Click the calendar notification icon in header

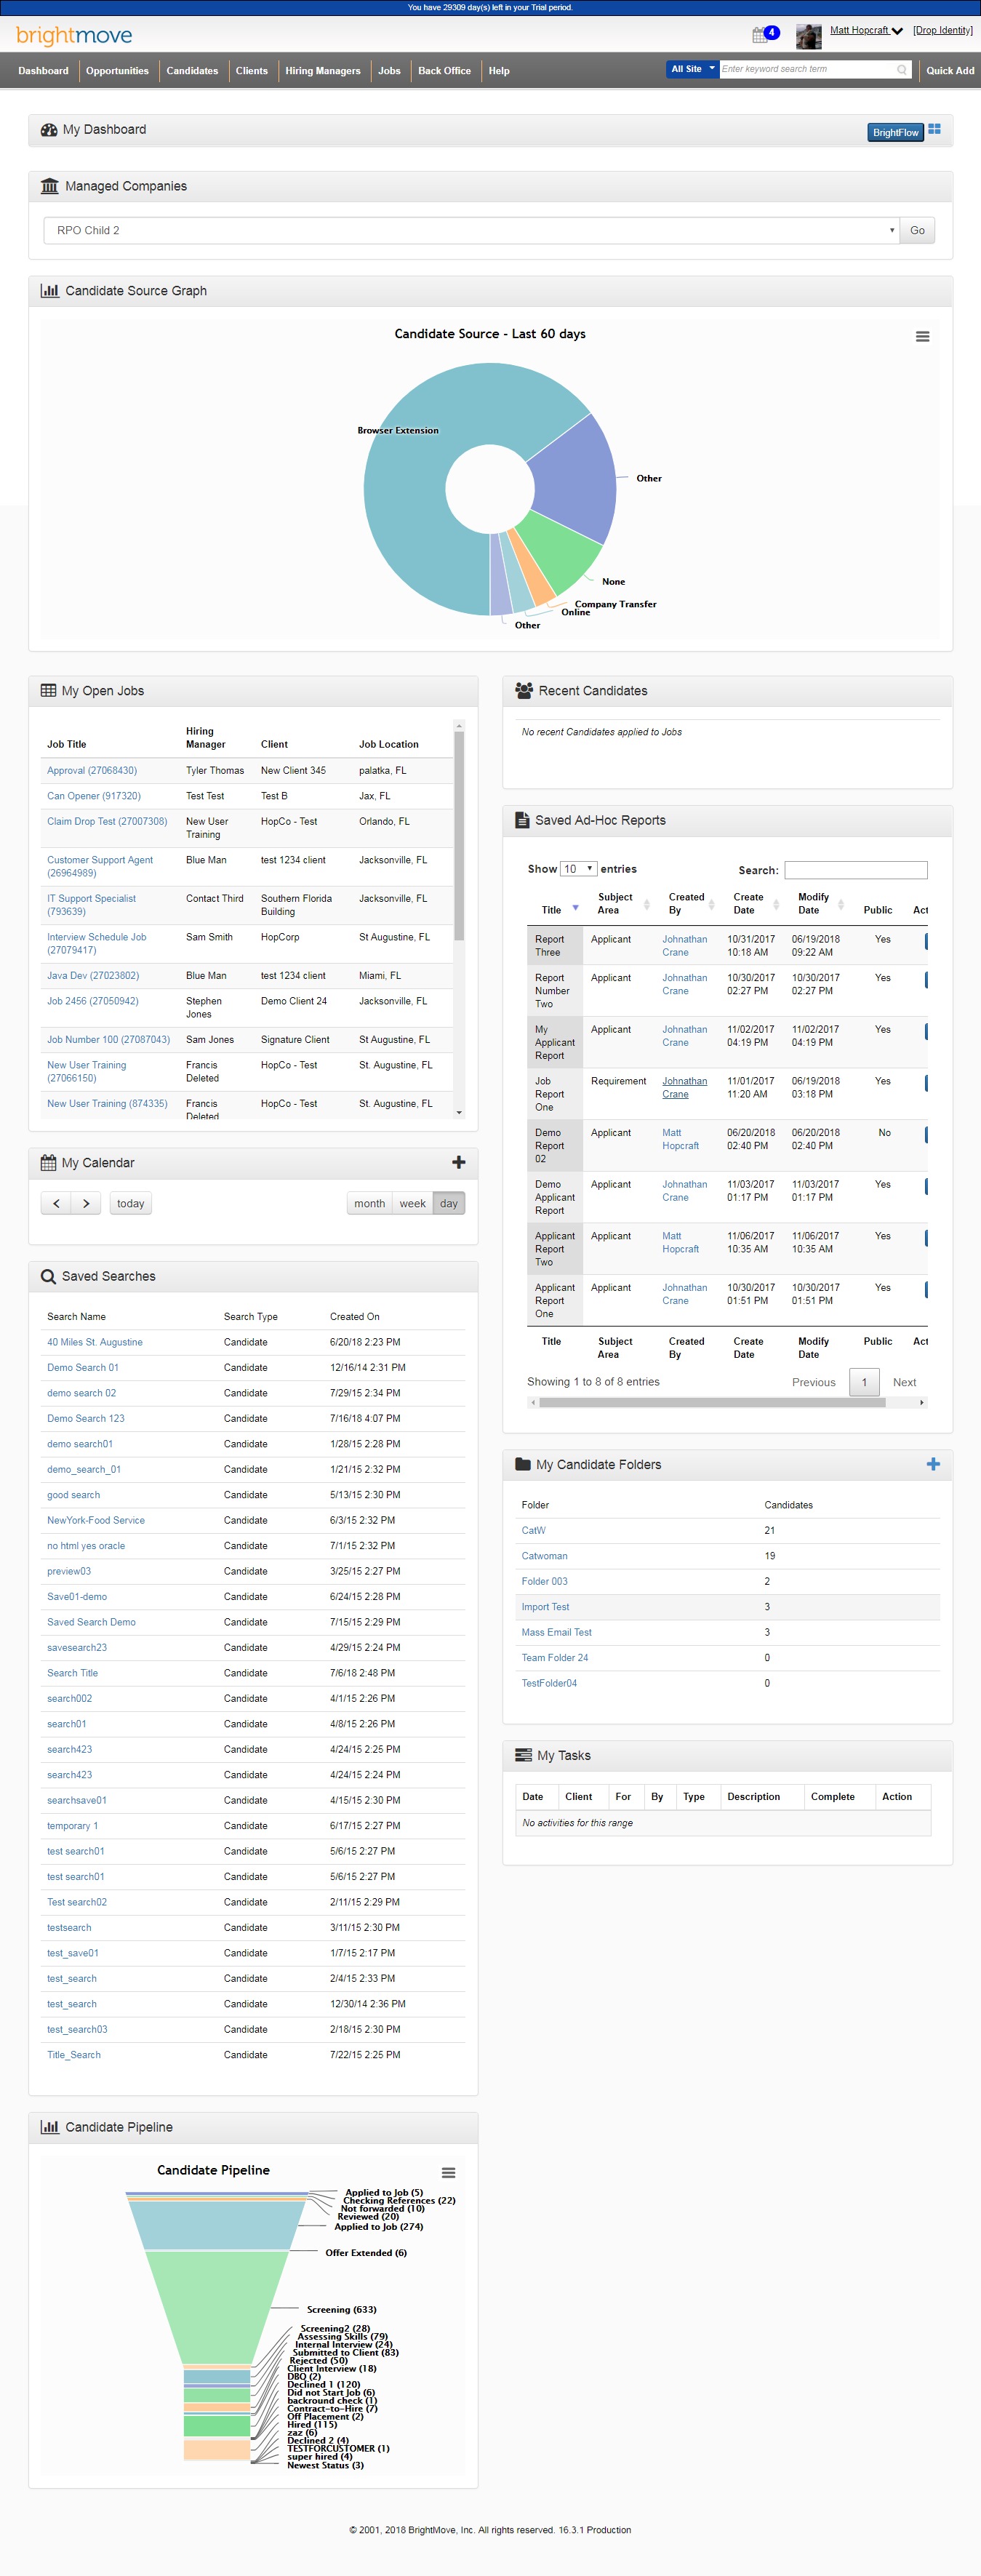[x=760, y=35]
